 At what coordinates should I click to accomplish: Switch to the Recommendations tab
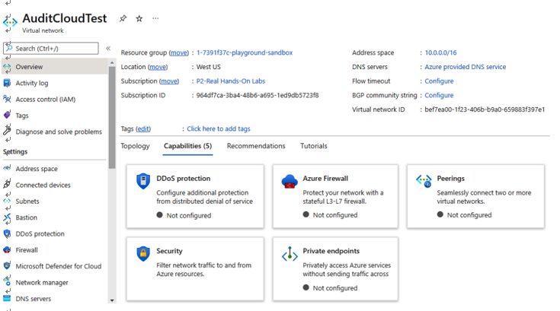256,146
